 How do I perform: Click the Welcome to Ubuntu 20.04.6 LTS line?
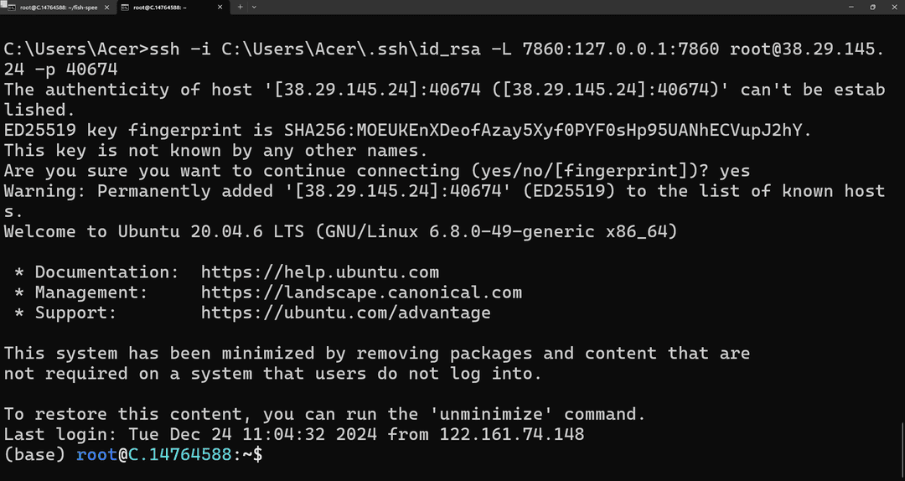click(340, 231)
